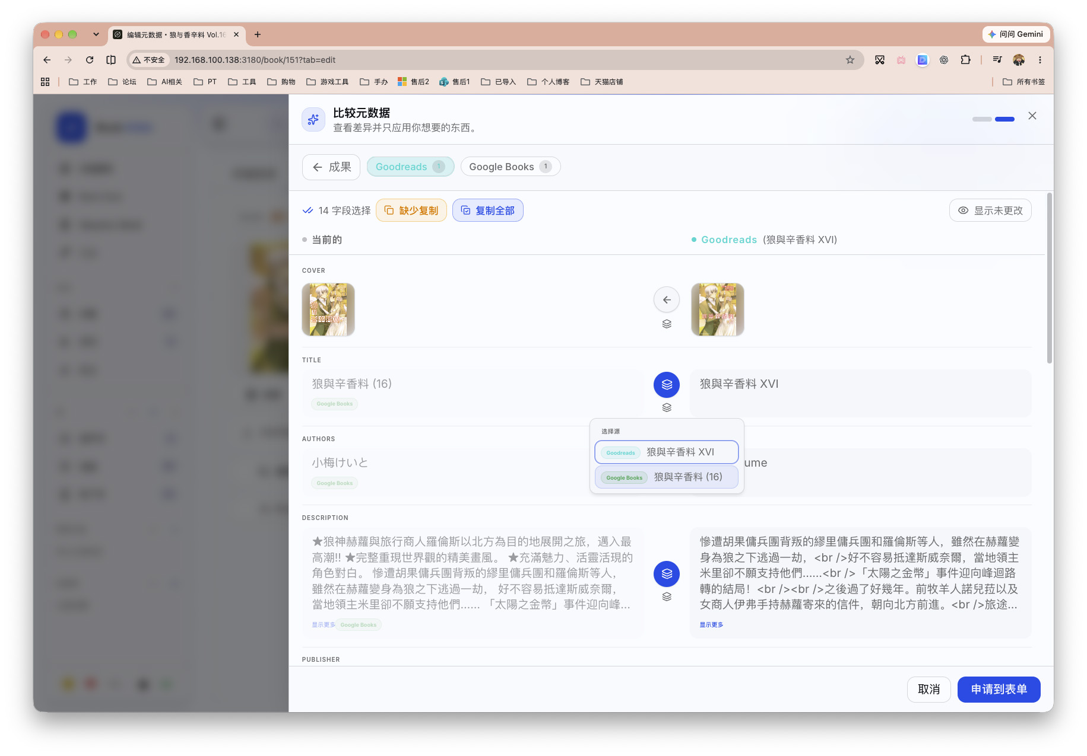Copy the Goodreads cover using the arrow
The width and height of the screenshot is (1087, 756).
click(x=667, y=300)
